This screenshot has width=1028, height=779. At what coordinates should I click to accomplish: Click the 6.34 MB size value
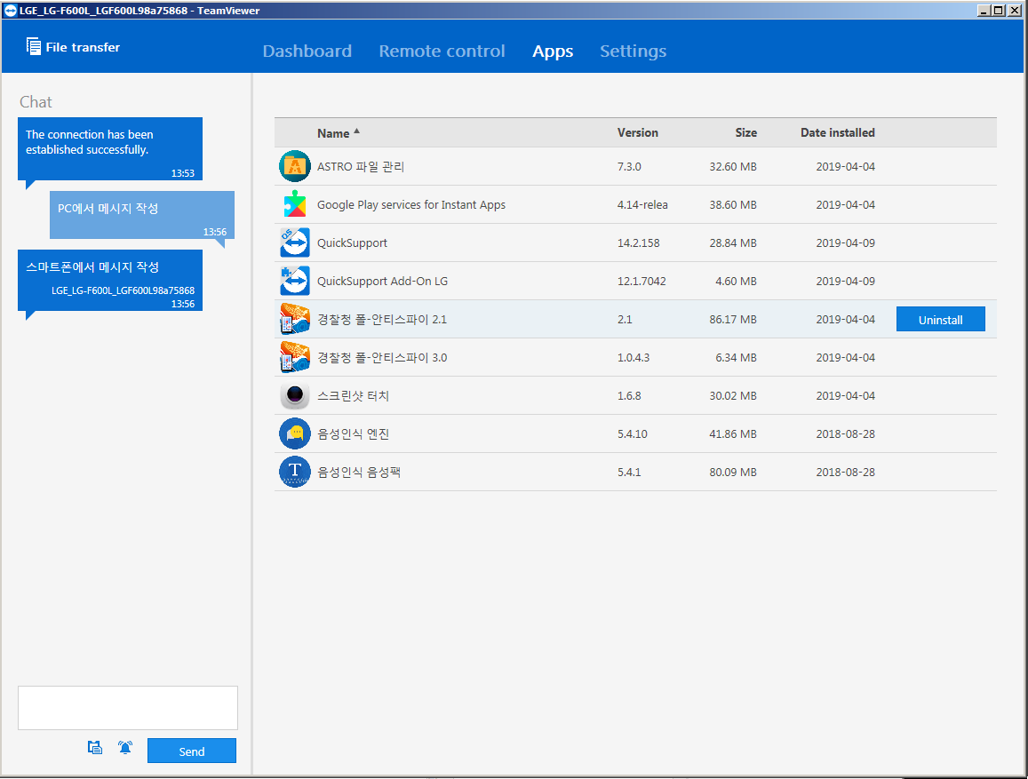(x=736, y=357)
